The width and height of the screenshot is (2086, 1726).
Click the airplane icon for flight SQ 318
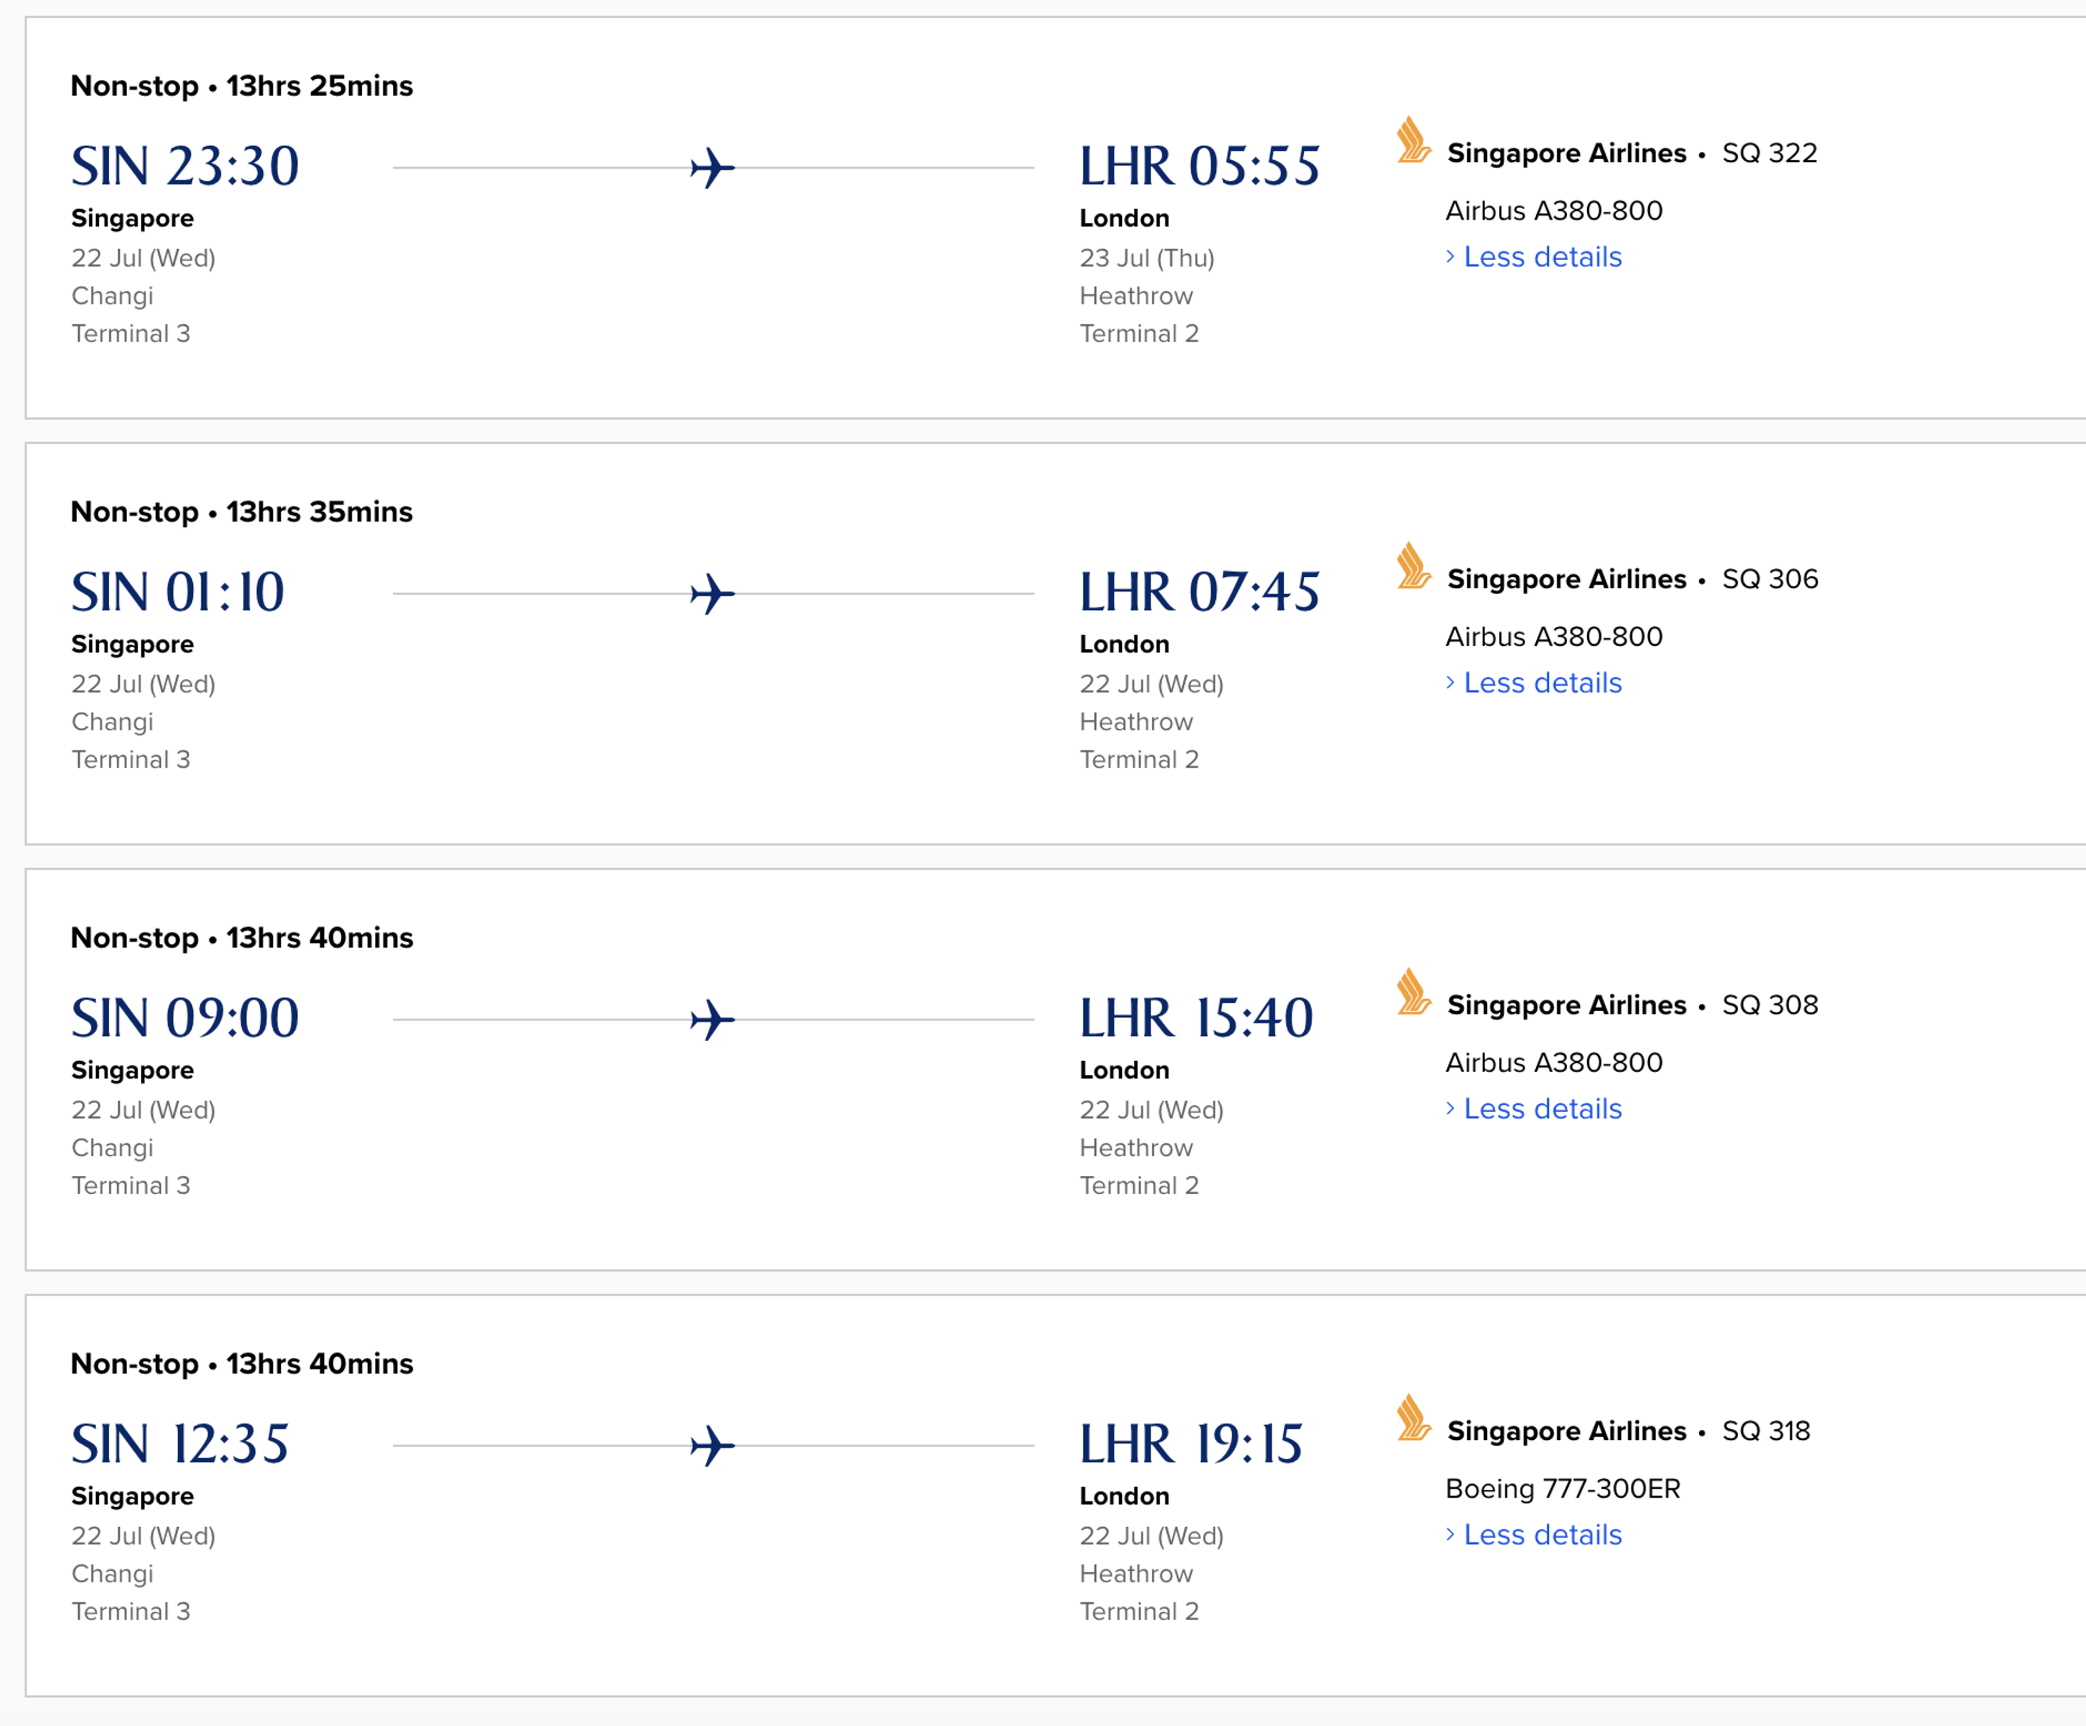click(712, 1446)
